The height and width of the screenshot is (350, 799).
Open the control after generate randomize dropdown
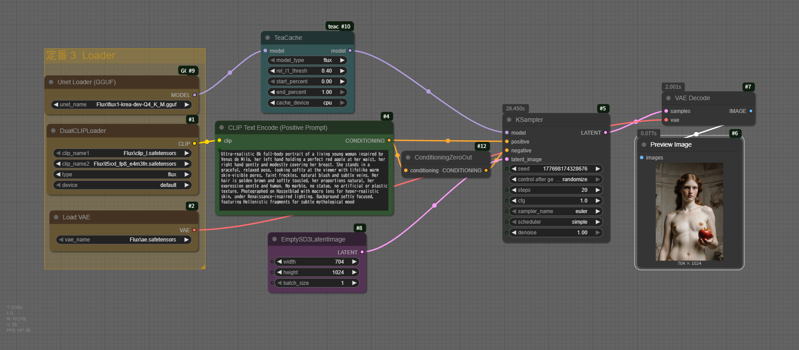(555, 179)
